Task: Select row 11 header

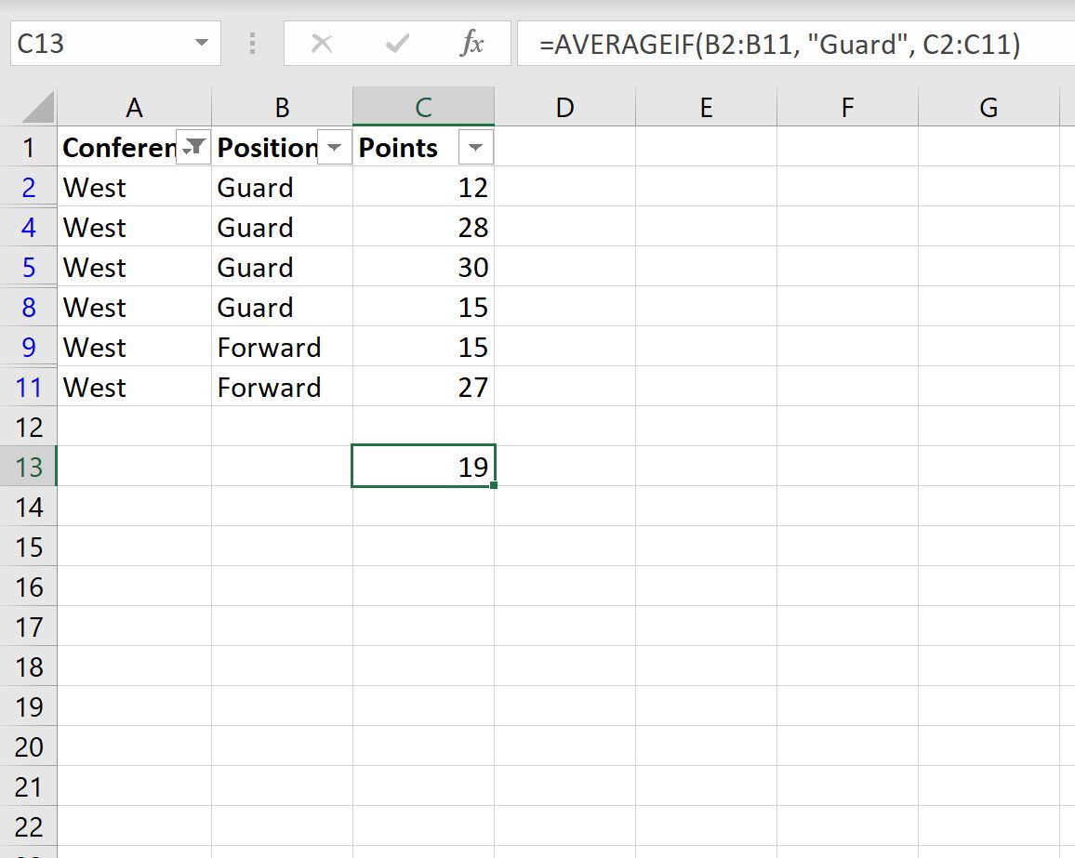Action: tap(28, 387)
